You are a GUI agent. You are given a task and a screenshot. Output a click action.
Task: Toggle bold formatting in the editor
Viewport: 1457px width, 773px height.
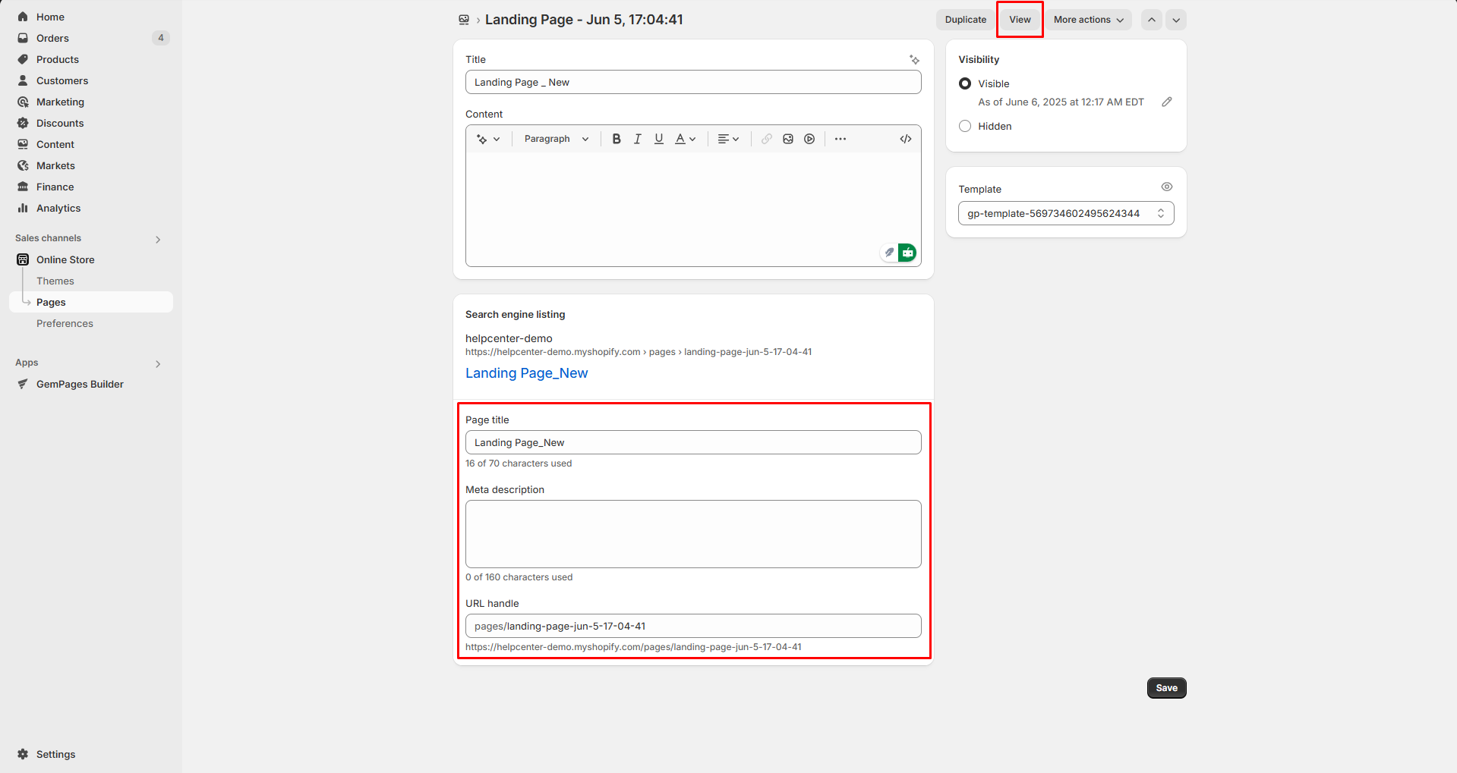click(x=616, y=139)
